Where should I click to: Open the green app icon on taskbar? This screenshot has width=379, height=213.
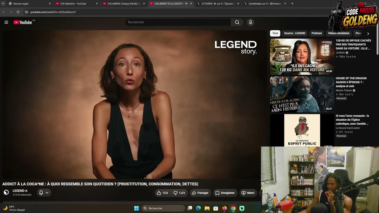tap(242, 208)
